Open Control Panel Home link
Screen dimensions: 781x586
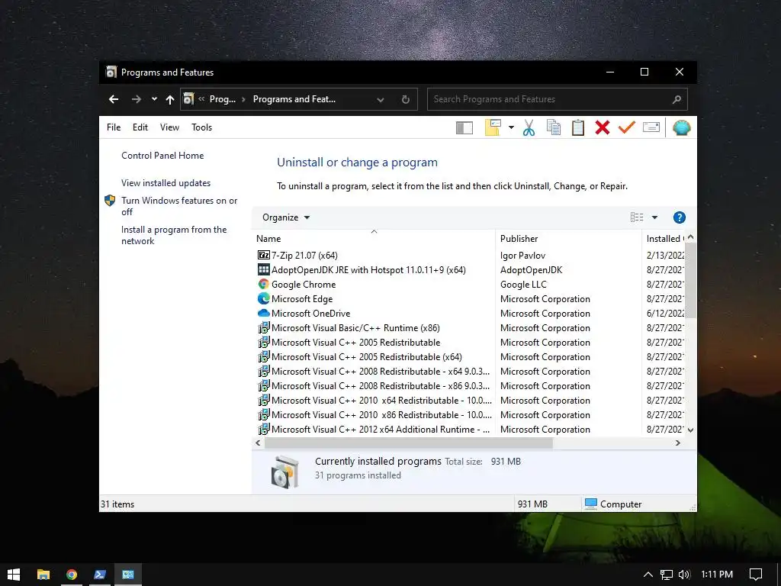point(162,156)
